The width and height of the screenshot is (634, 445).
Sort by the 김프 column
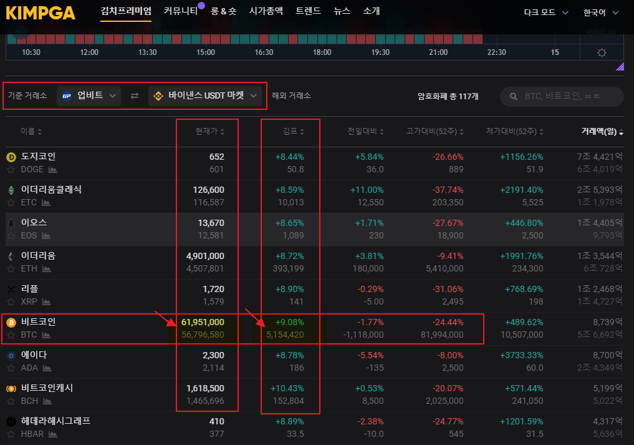click(293, 131)
